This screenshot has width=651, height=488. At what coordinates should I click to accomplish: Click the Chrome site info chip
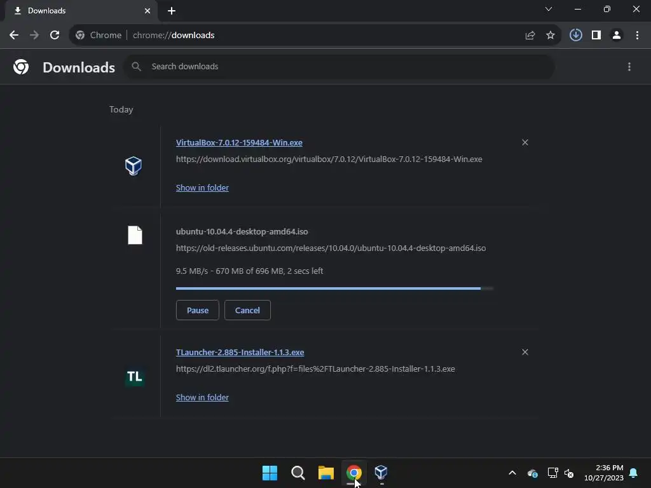click(x=99, y=36)
